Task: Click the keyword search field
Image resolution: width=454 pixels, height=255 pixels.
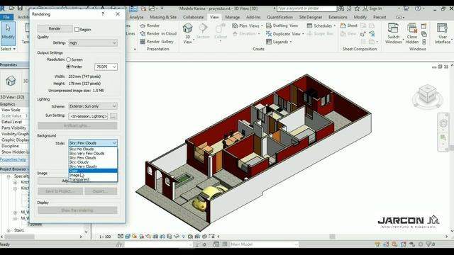Action: (306, 8)
